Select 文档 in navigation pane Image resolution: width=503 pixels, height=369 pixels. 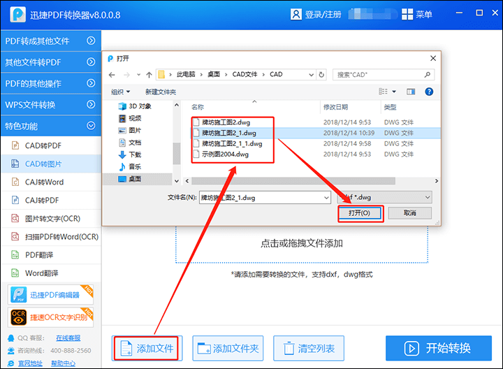pyautogui.click(x=130, y=143)
